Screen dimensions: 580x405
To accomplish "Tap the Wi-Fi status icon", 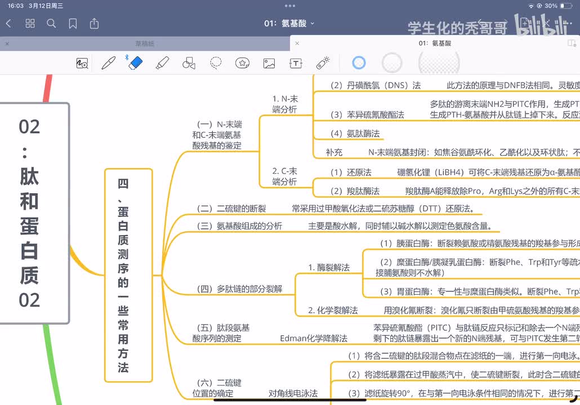I will click(531, 6).
